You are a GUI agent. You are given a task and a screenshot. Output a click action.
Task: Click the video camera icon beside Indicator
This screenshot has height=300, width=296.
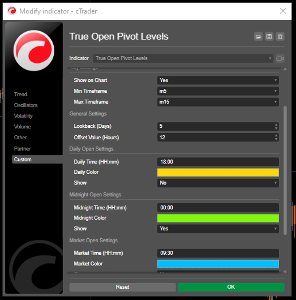[280, 58]
